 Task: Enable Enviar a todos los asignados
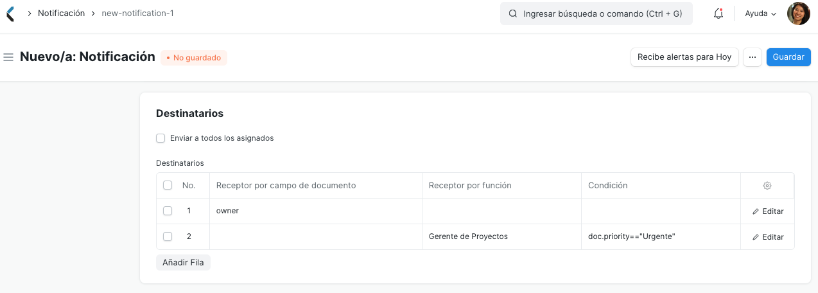161,138
